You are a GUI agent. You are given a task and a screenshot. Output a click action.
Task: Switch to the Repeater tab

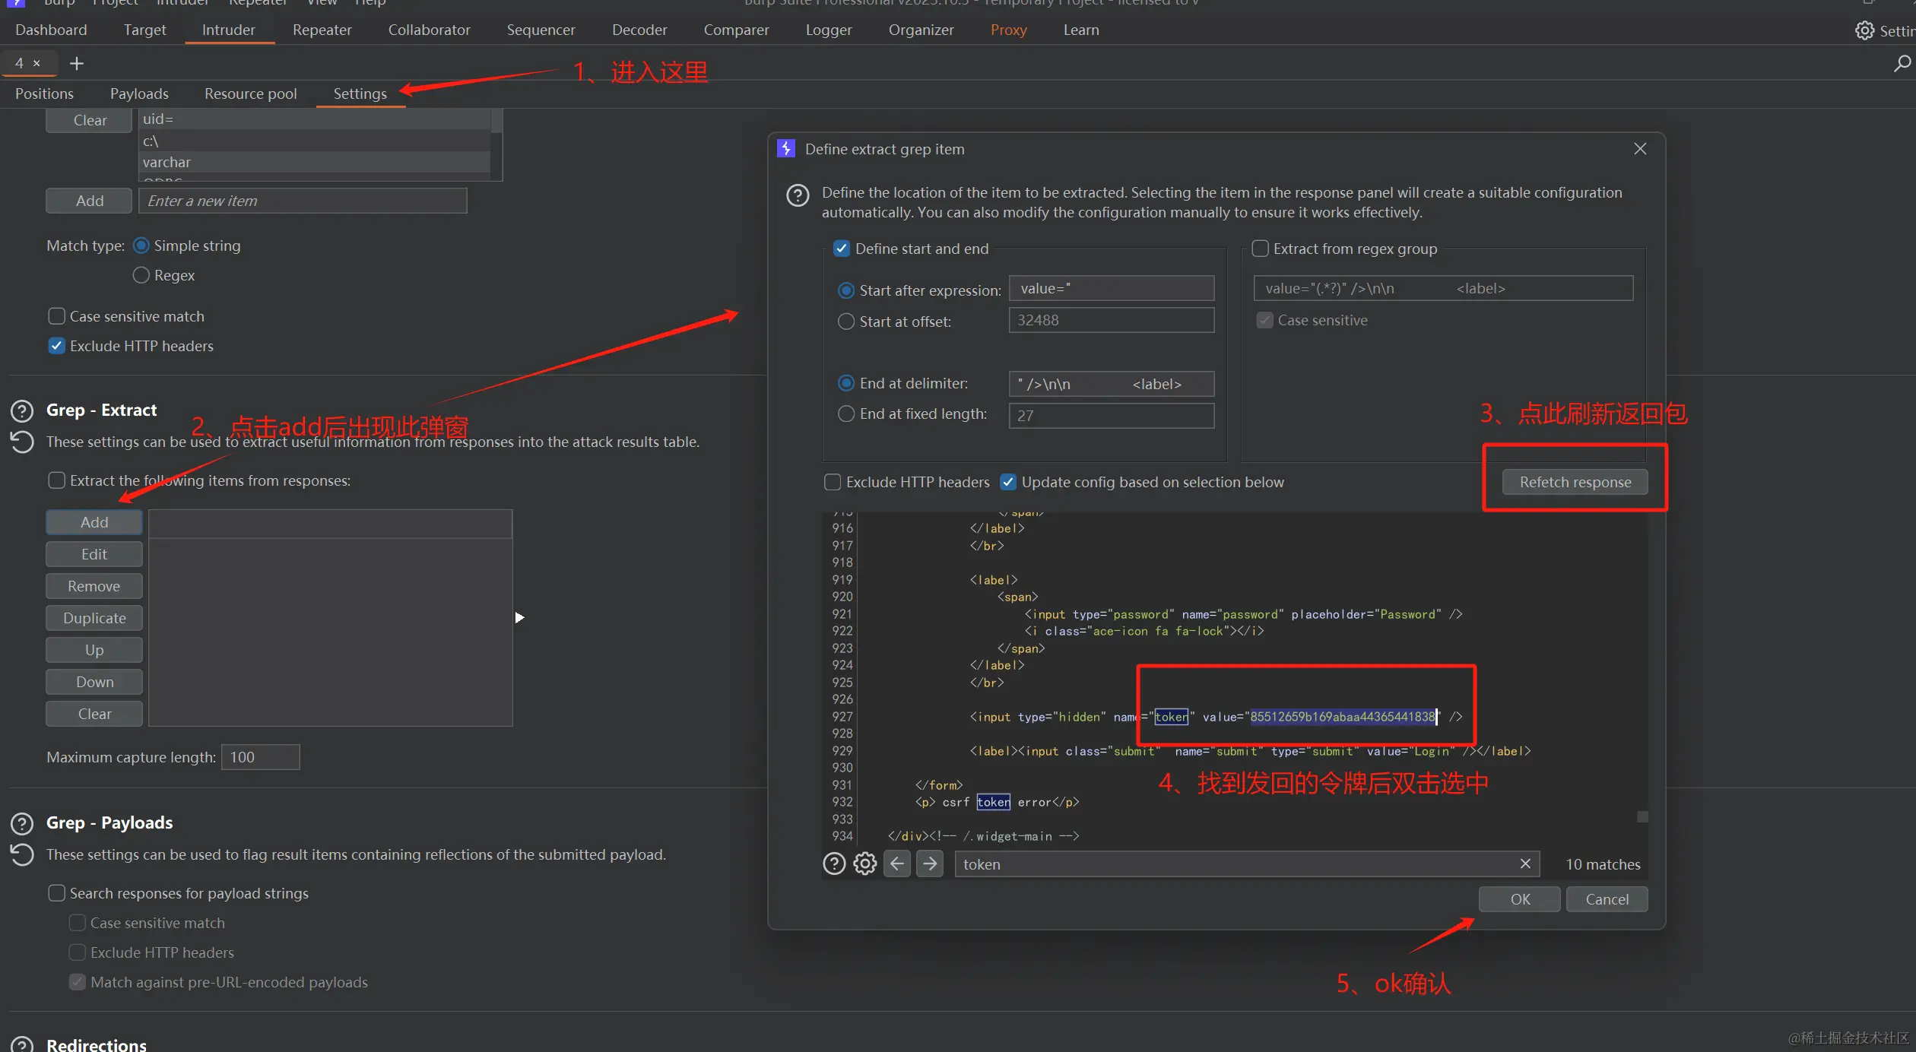pyautogui.click(x=322, y=30)
